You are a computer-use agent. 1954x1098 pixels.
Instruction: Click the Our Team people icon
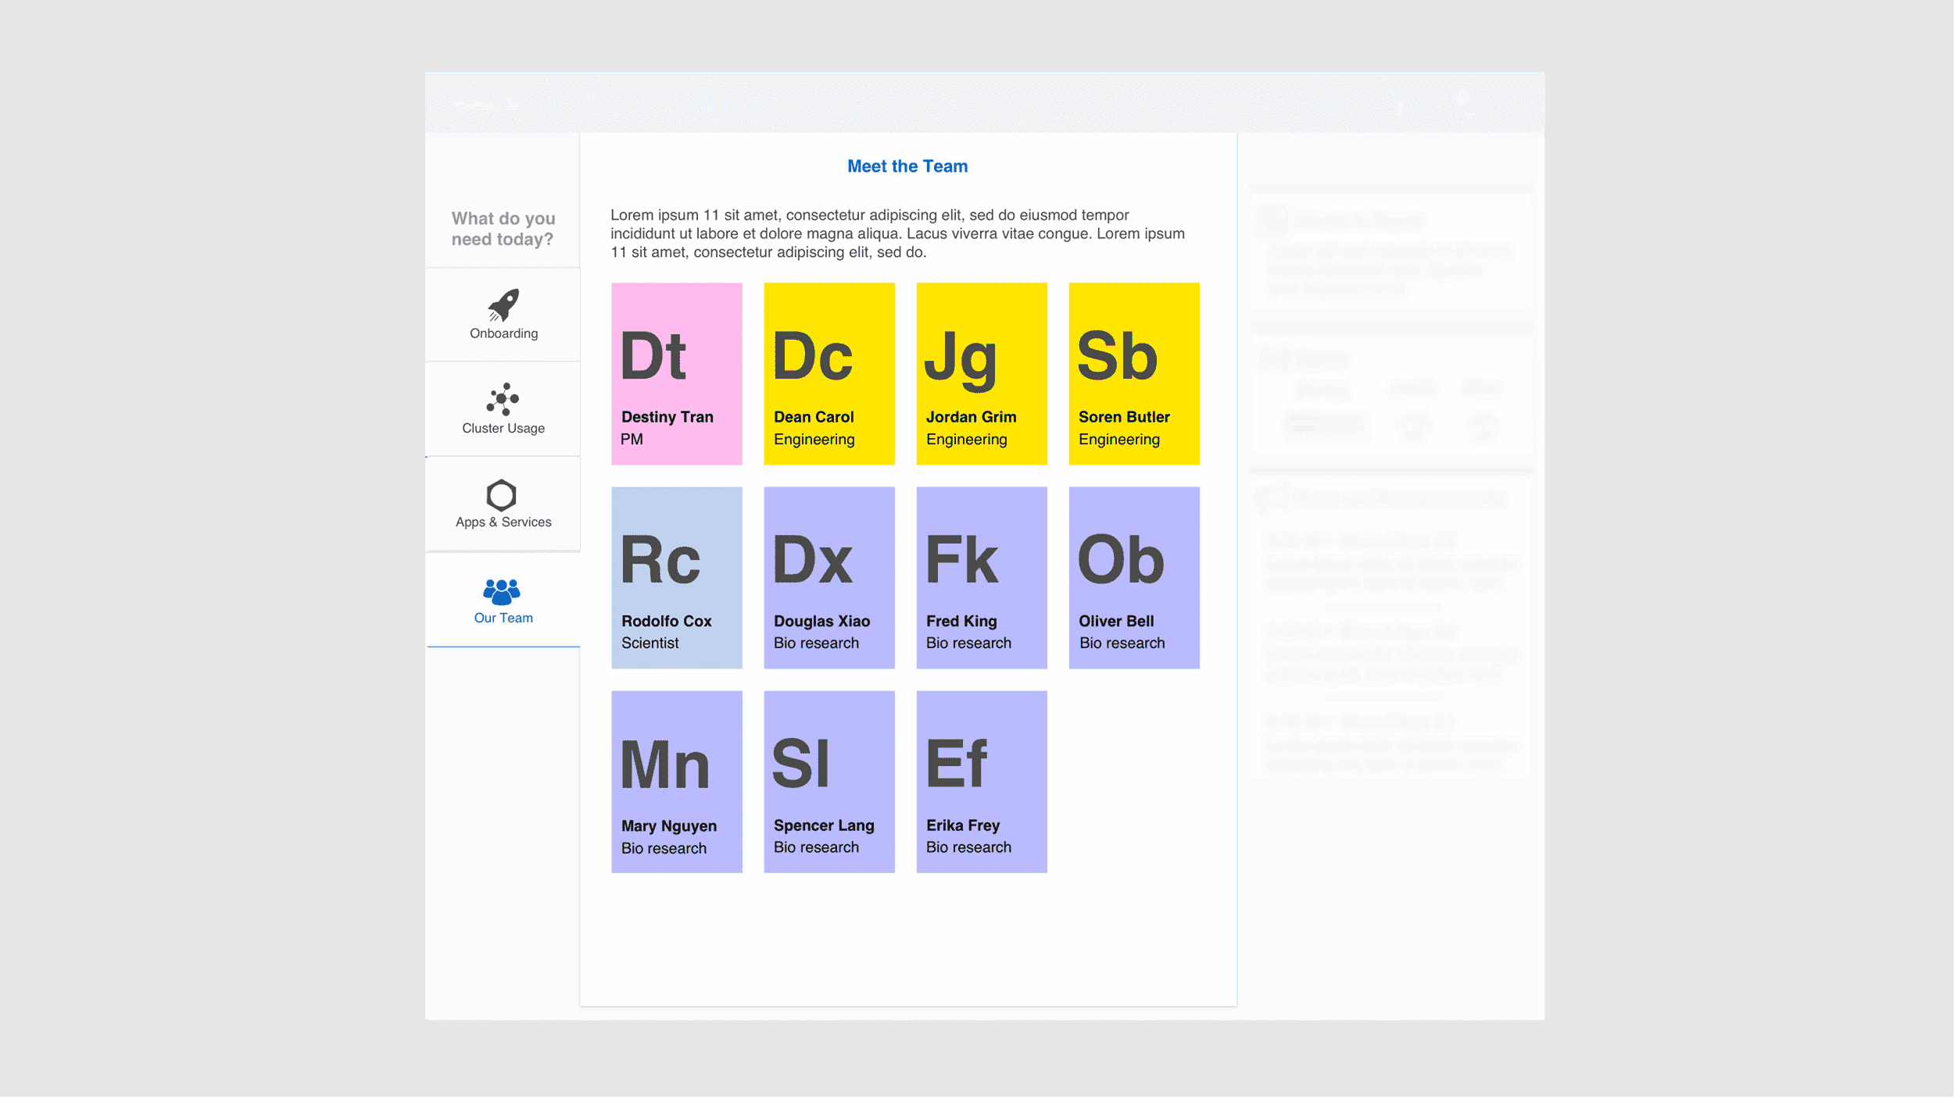(x=502, y=591)
